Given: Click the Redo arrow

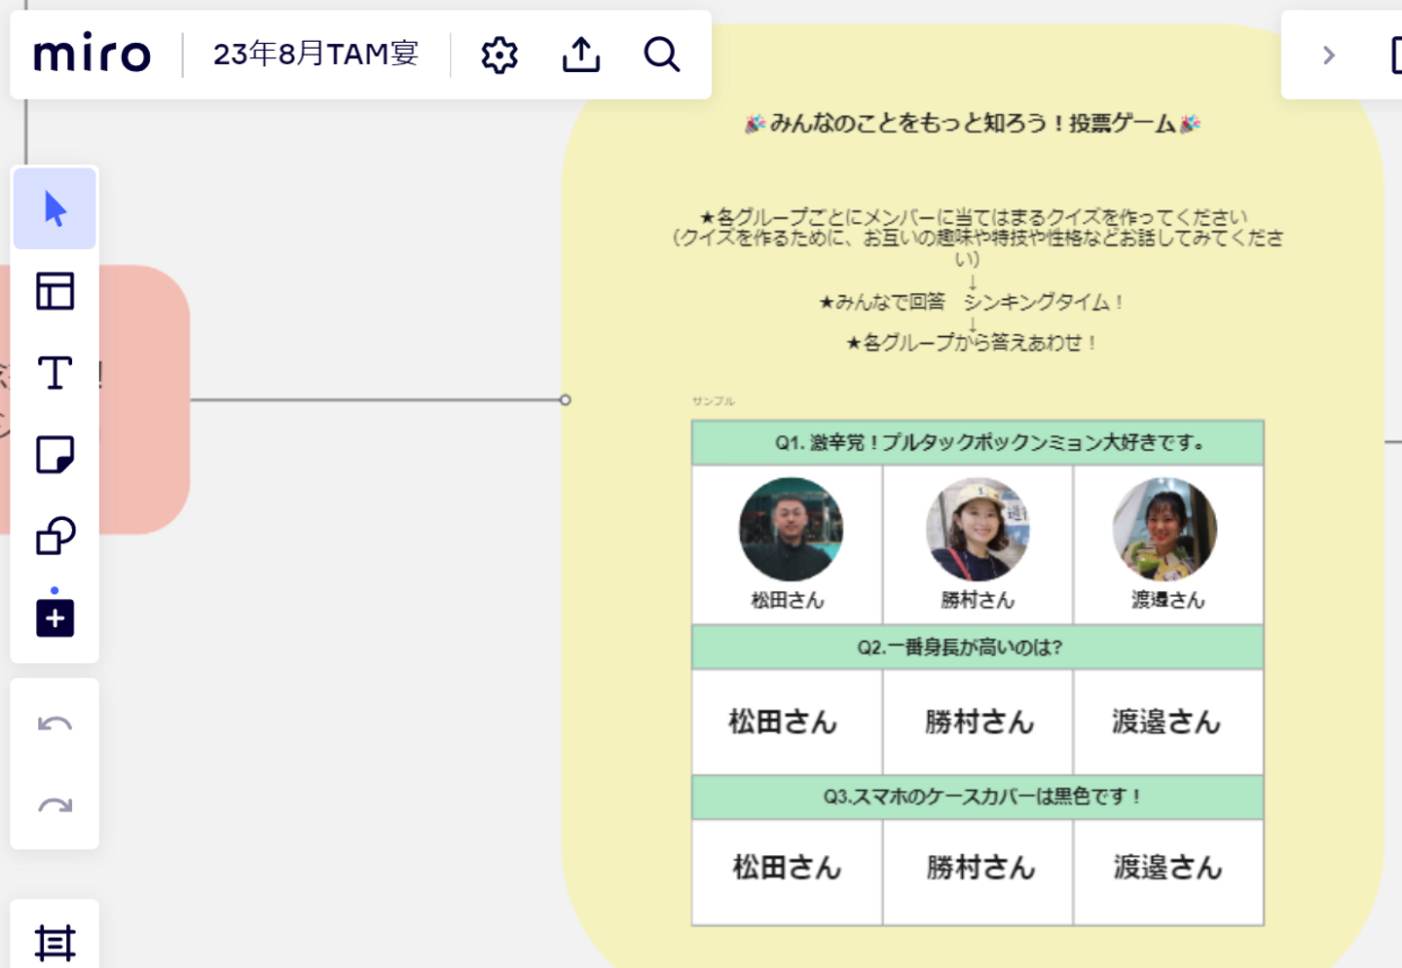Looking at the screenshot, I should (x=55, y=805).
